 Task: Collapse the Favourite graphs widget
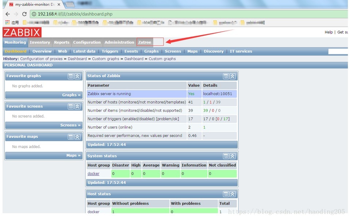[77, 76]
